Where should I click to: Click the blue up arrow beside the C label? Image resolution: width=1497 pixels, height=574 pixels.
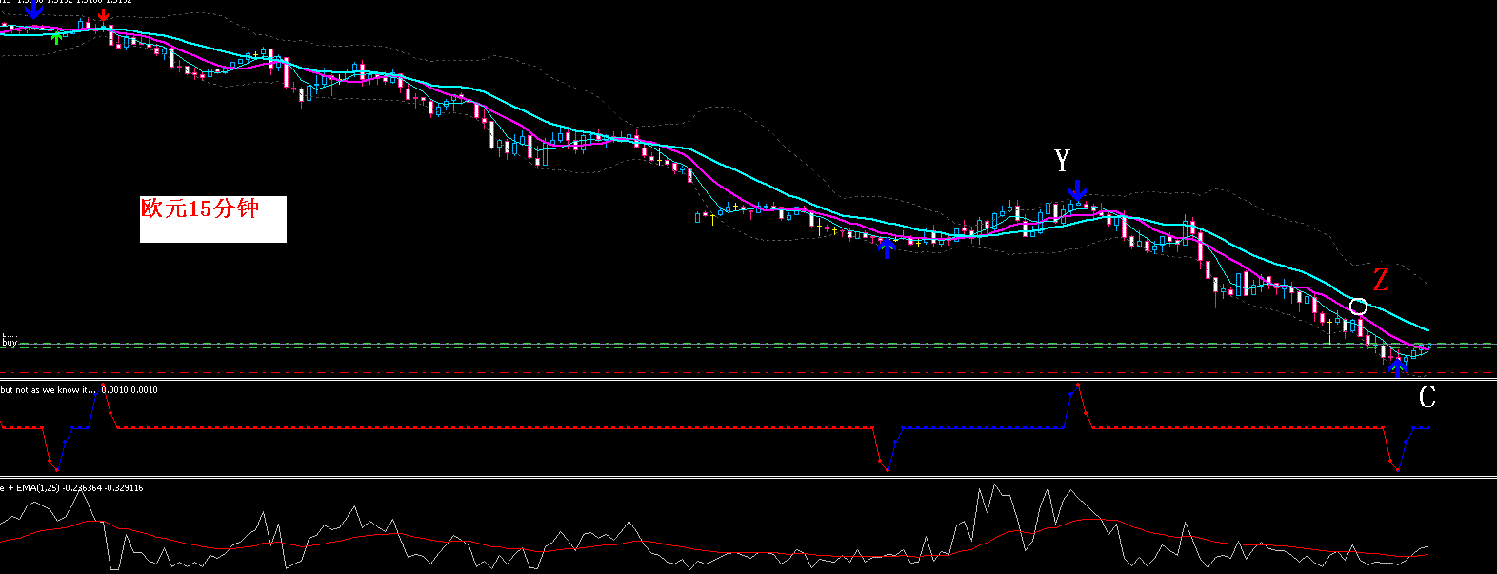(1397, 367)
